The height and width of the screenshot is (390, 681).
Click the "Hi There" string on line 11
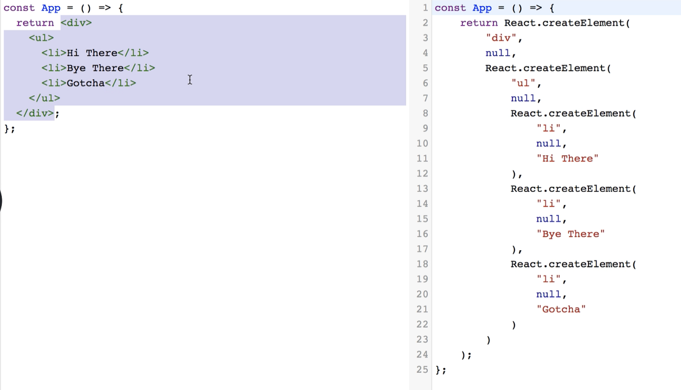[x=567, y=158]
